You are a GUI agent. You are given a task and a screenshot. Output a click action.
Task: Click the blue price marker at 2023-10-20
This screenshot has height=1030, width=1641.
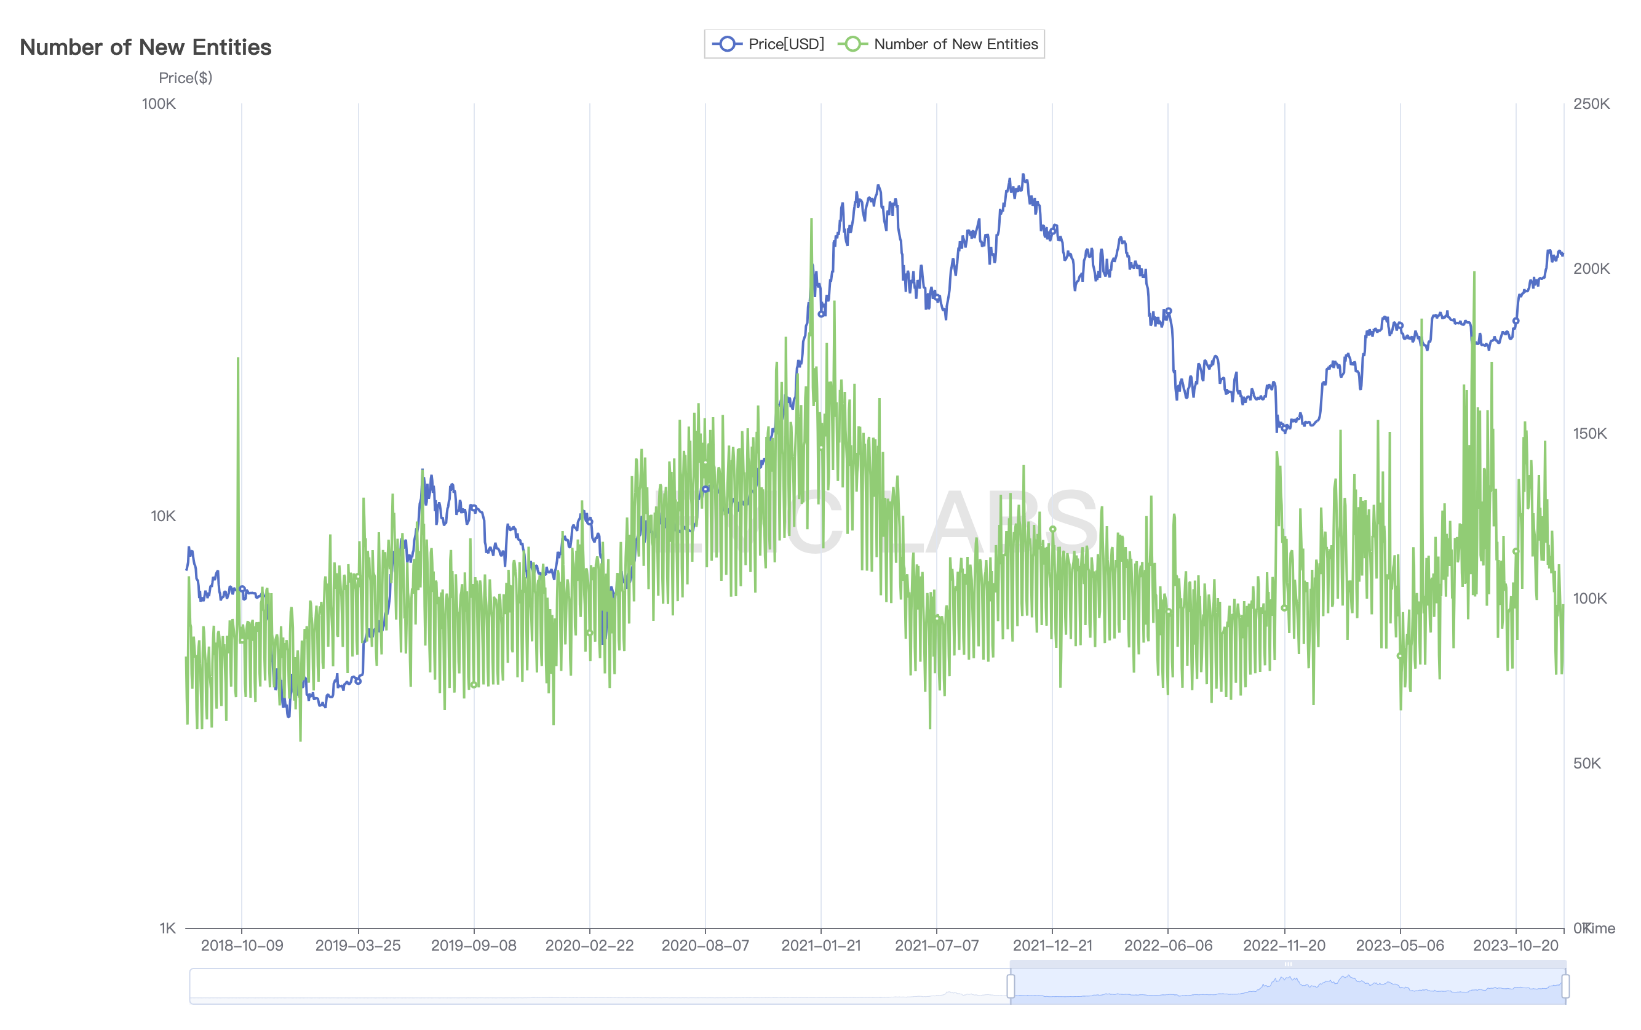pos(1516,321)
